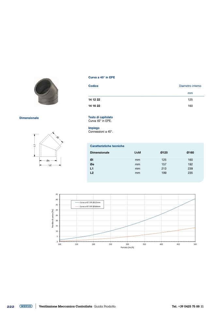The width and height of the screenshot is (221, 313).
Task: Click the 'Impiego' heading
Action: pyautogui.click(x=94, y=128)
